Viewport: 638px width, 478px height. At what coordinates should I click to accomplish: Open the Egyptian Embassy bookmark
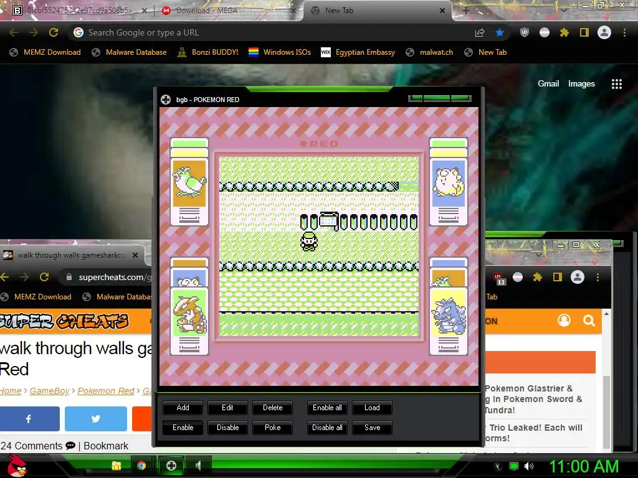click(x=358, y=52)
